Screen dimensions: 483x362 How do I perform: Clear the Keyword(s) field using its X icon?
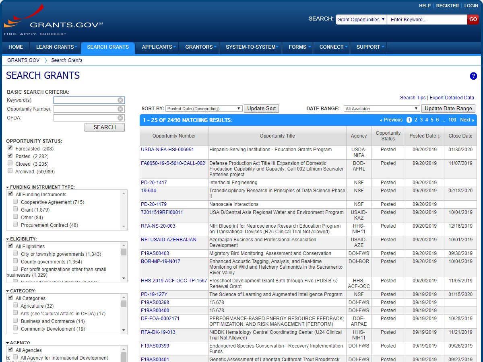point(120,100)
